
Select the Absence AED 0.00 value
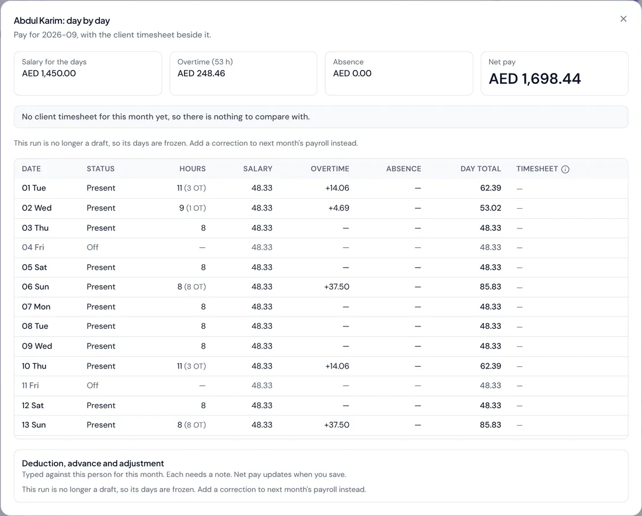coord(352,73)
